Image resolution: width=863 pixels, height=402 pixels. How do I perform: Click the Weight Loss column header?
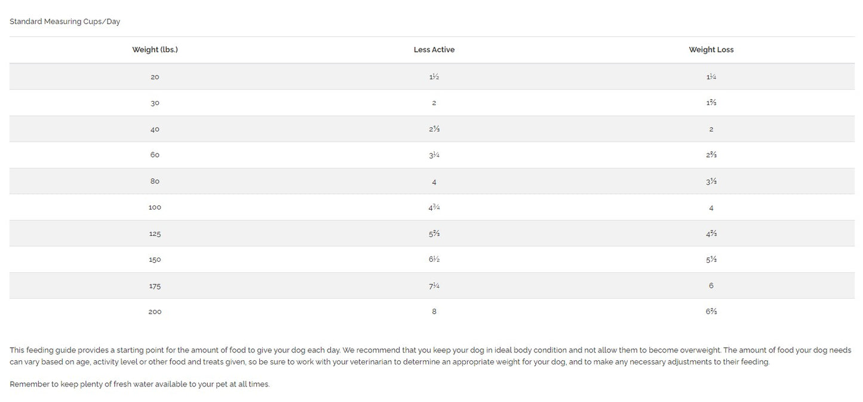711,50
